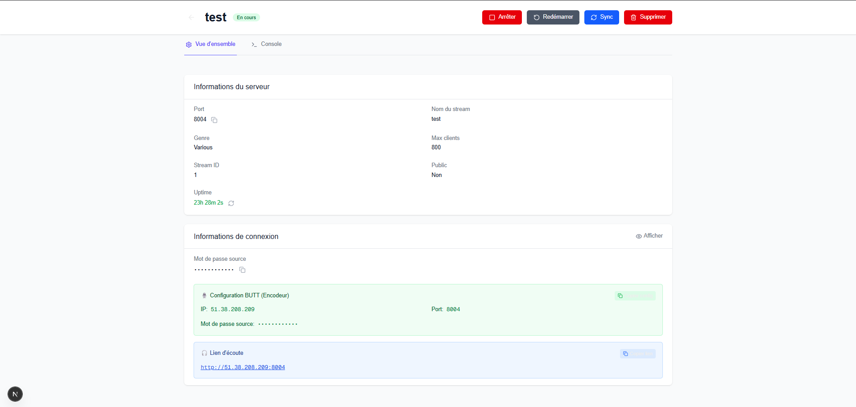Image resolution: width=856 pixels, height=407 pixels.
Task: Open the listening link http://51.38.208.209:8004
Action: click(243, 367)
